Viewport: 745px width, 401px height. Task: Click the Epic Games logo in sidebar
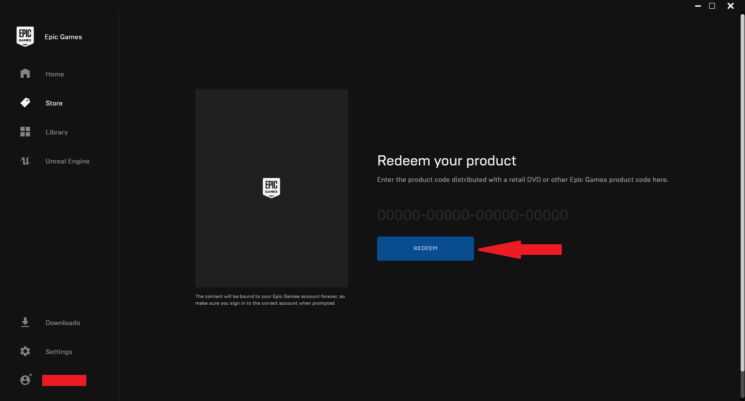tap(25, 37)
